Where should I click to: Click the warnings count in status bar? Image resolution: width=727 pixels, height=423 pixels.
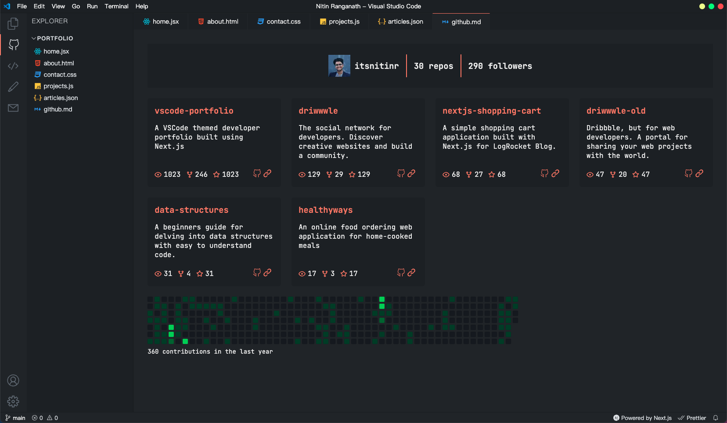[53, 418]
